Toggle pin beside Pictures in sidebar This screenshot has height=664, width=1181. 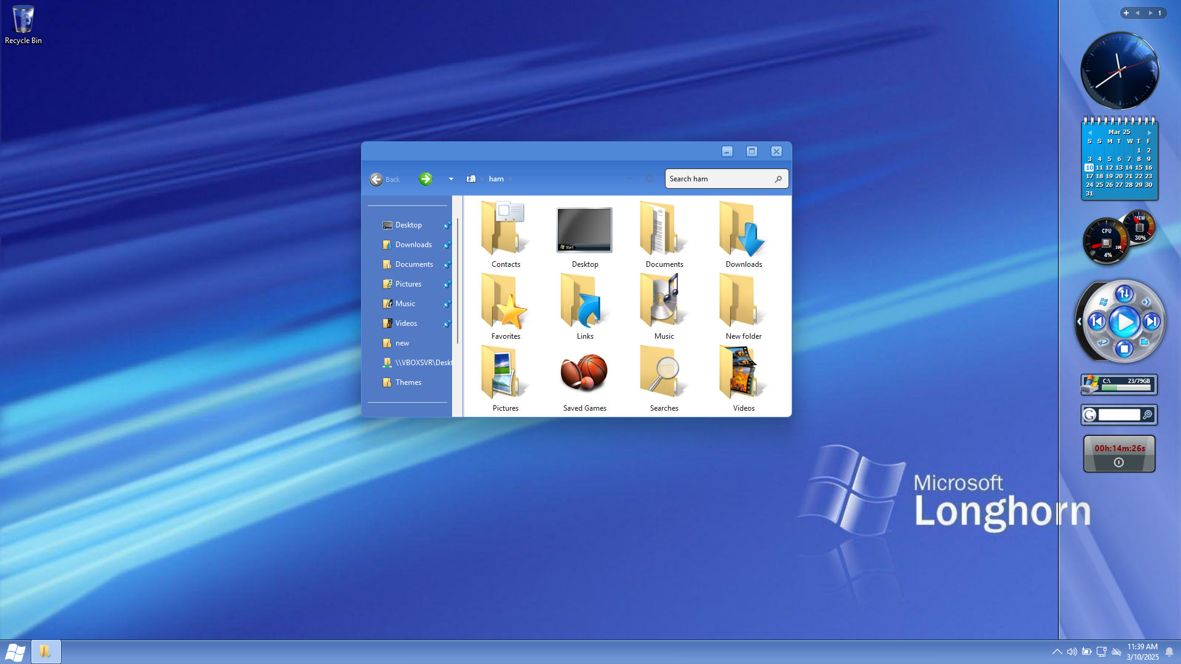pos(447,284)
